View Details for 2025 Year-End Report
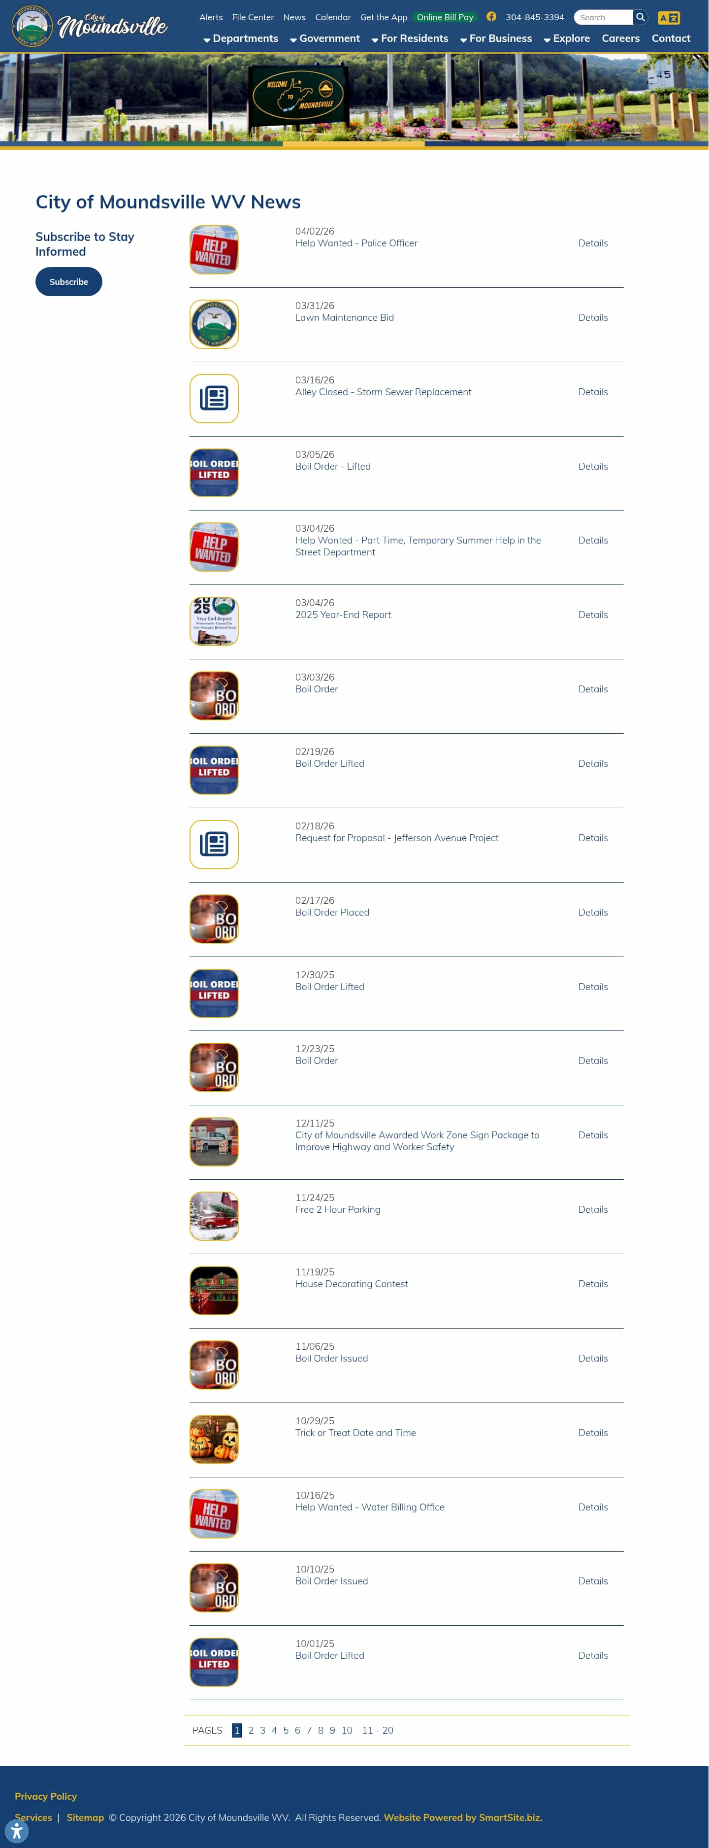709x1848 pixels. [593, 615]
